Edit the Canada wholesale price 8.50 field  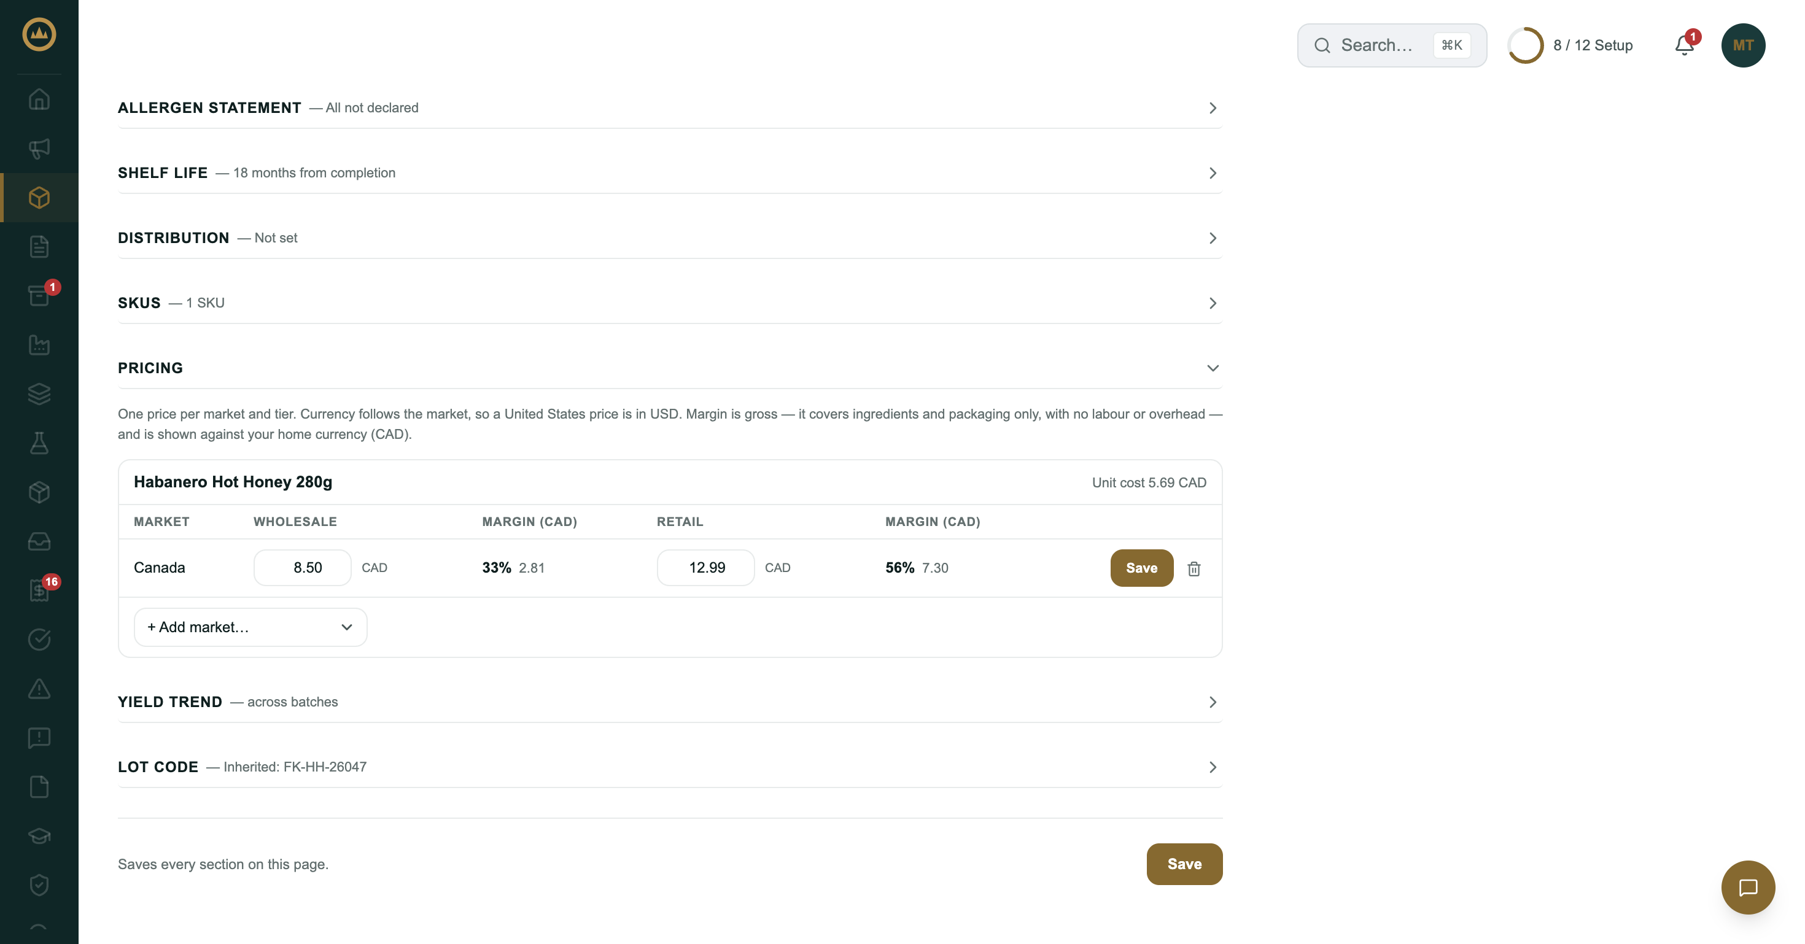302,567
